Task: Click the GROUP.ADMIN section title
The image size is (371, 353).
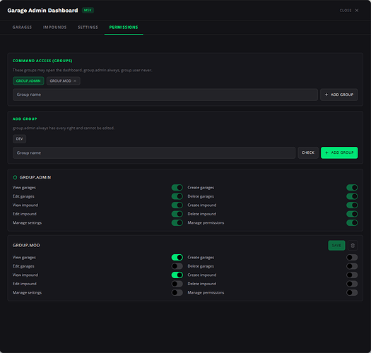Action: pyautogui.click(x=35, y=177)
